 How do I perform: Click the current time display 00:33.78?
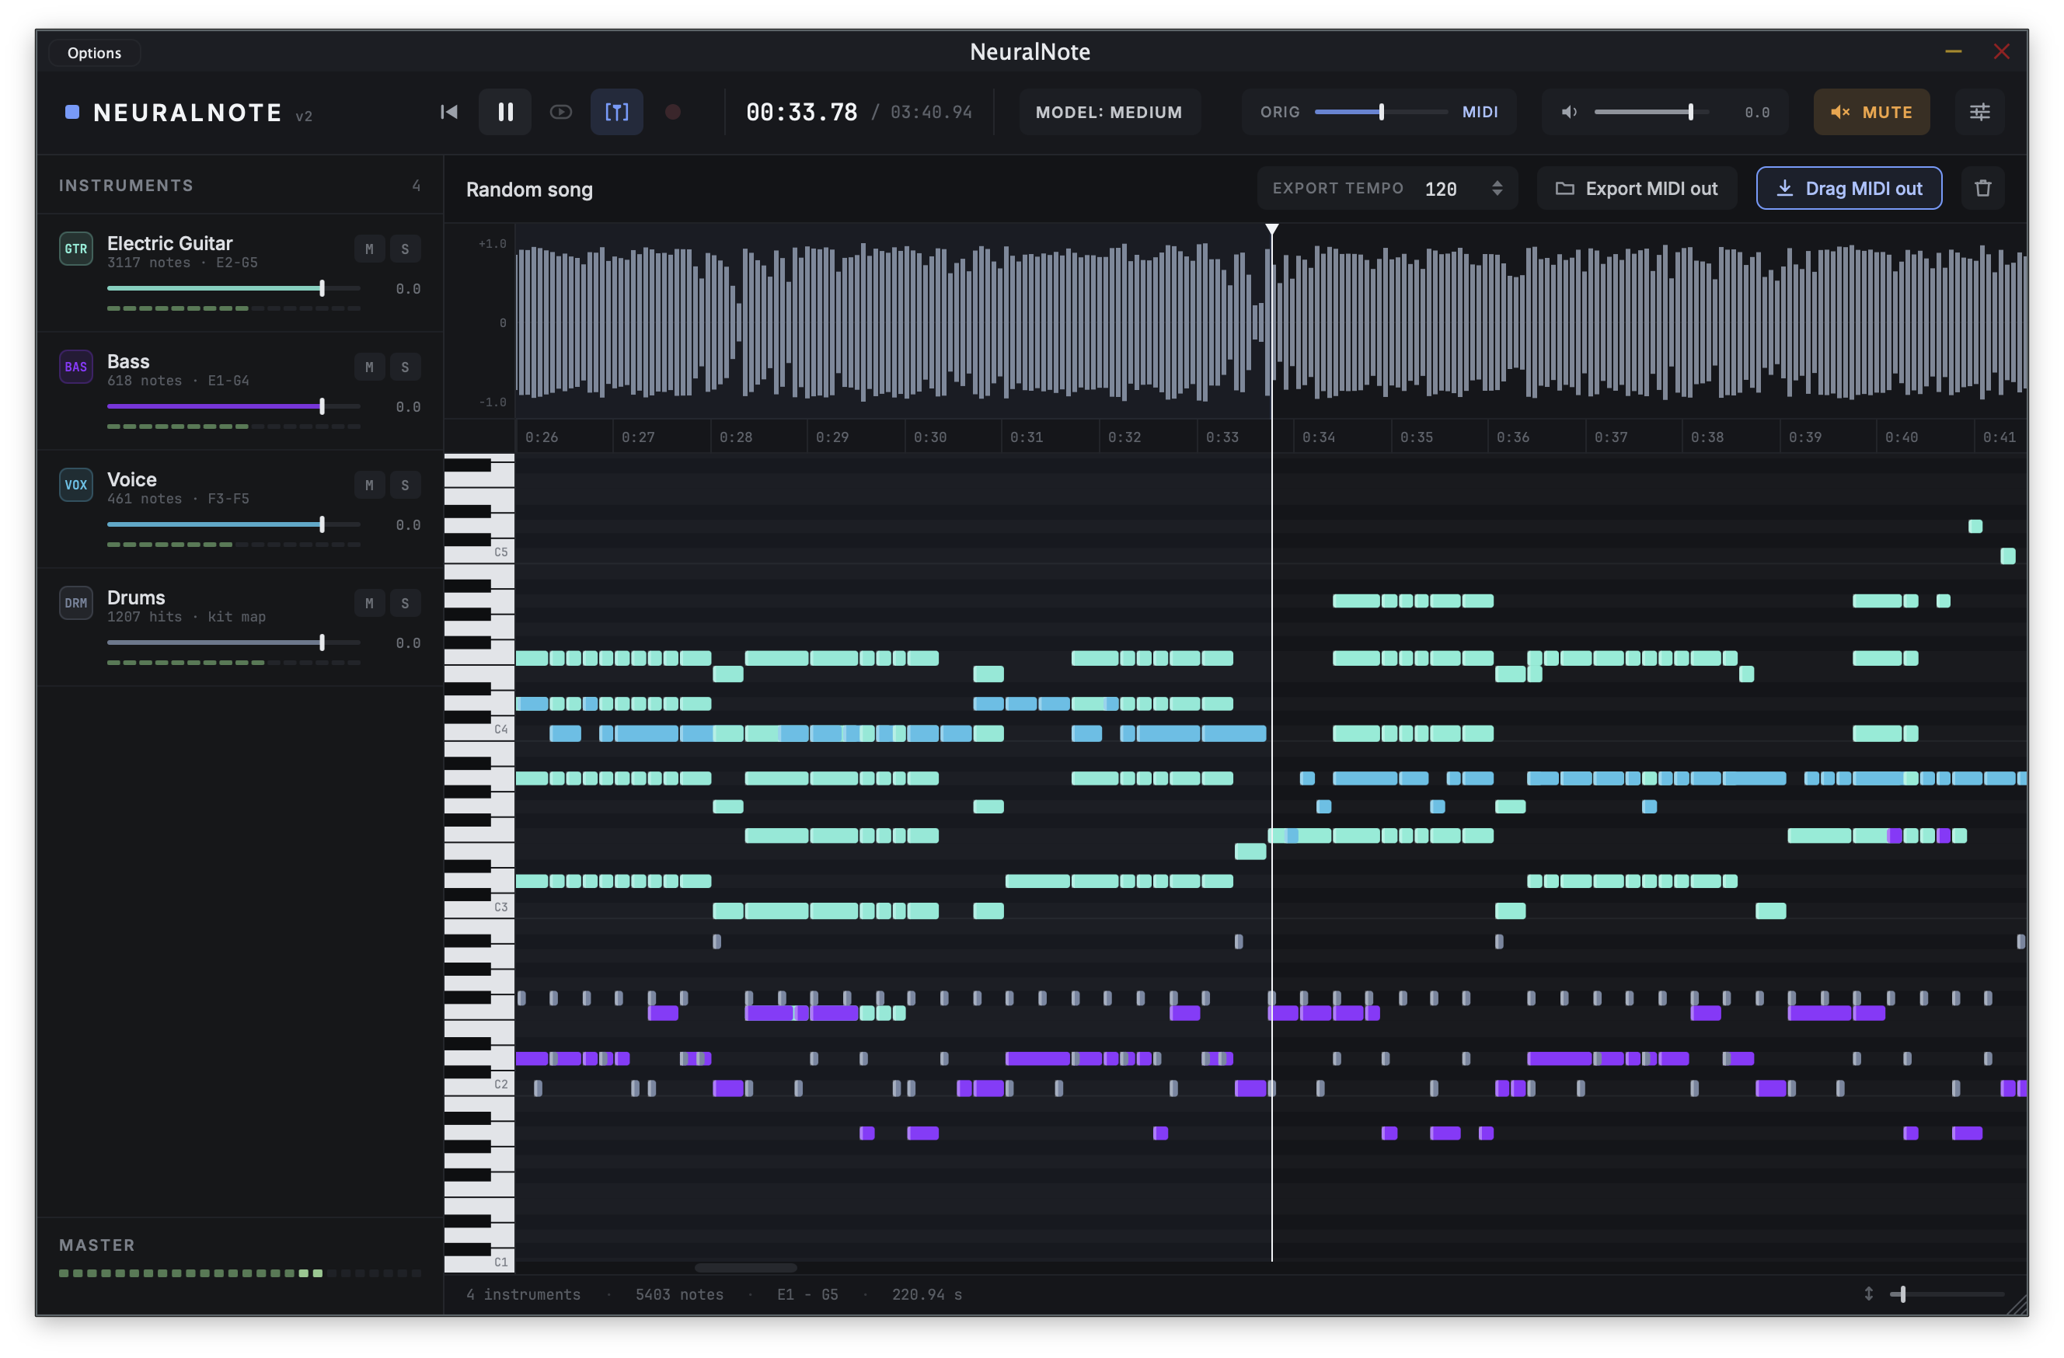coord(802,112)
